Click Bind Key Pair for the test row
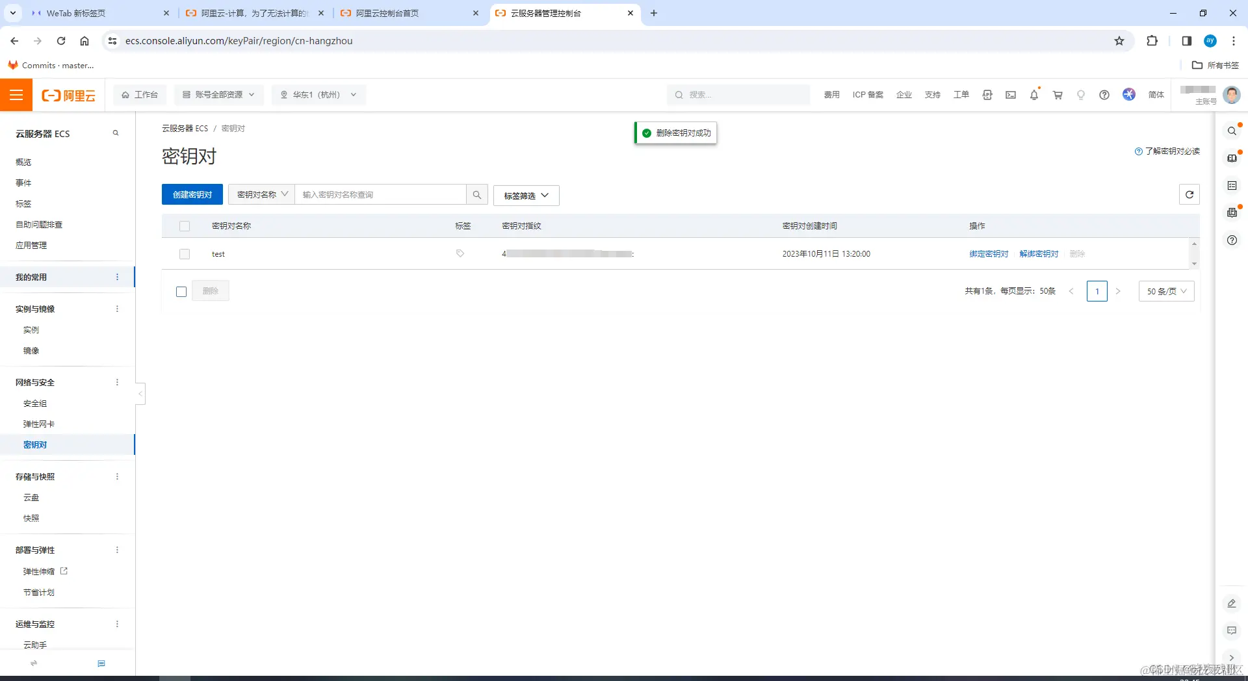 point(989,254)
